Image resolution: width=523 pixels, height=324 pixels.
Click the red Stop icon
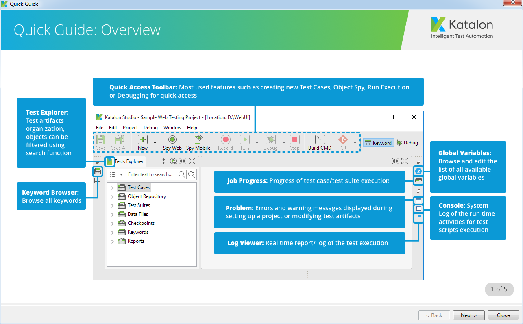tap(295, 140)
